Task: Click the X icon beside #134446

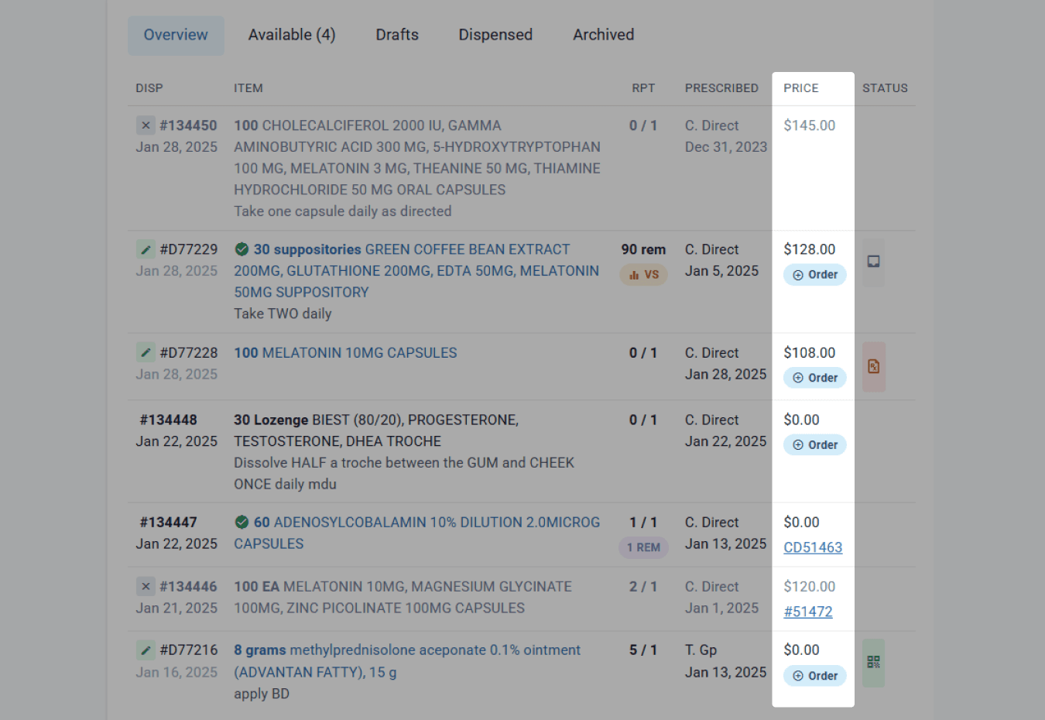Action: (146, 586)
